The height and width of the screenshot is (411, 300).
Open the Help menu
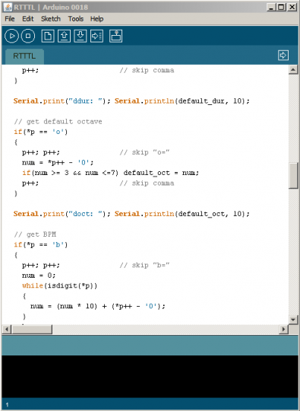point(96,19)
